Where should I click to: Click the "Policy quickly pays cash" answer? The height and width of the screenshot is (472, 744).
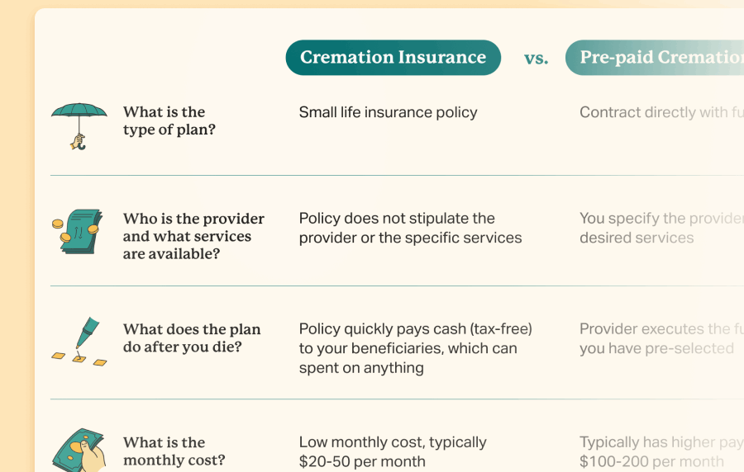point(415,348)
